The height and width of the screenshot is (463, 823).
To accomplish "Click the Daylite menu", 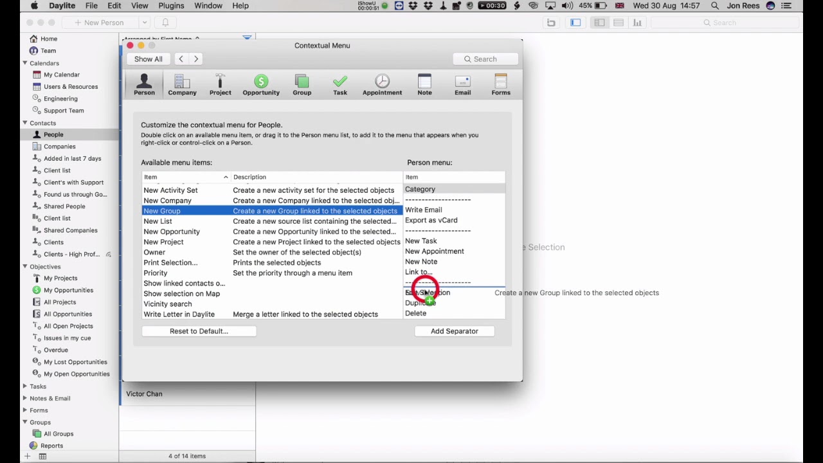I will click(x=63, y=6).
